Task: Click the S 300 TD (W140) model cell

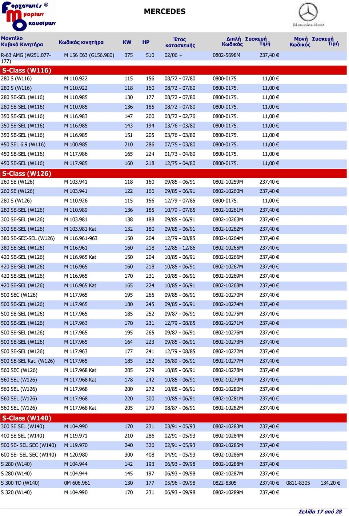Action: 20,483
